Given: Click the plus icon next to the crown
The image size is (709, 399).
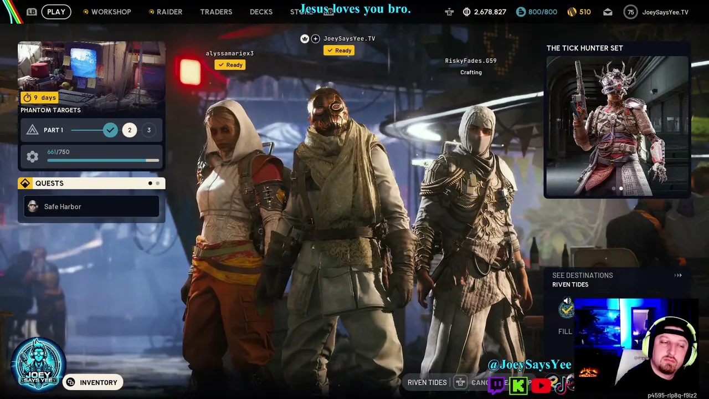Looking at the screenshot, I should 315,38.
